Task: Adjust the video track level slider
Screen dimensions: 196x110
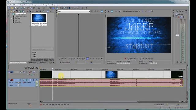Action: [28, 75]
